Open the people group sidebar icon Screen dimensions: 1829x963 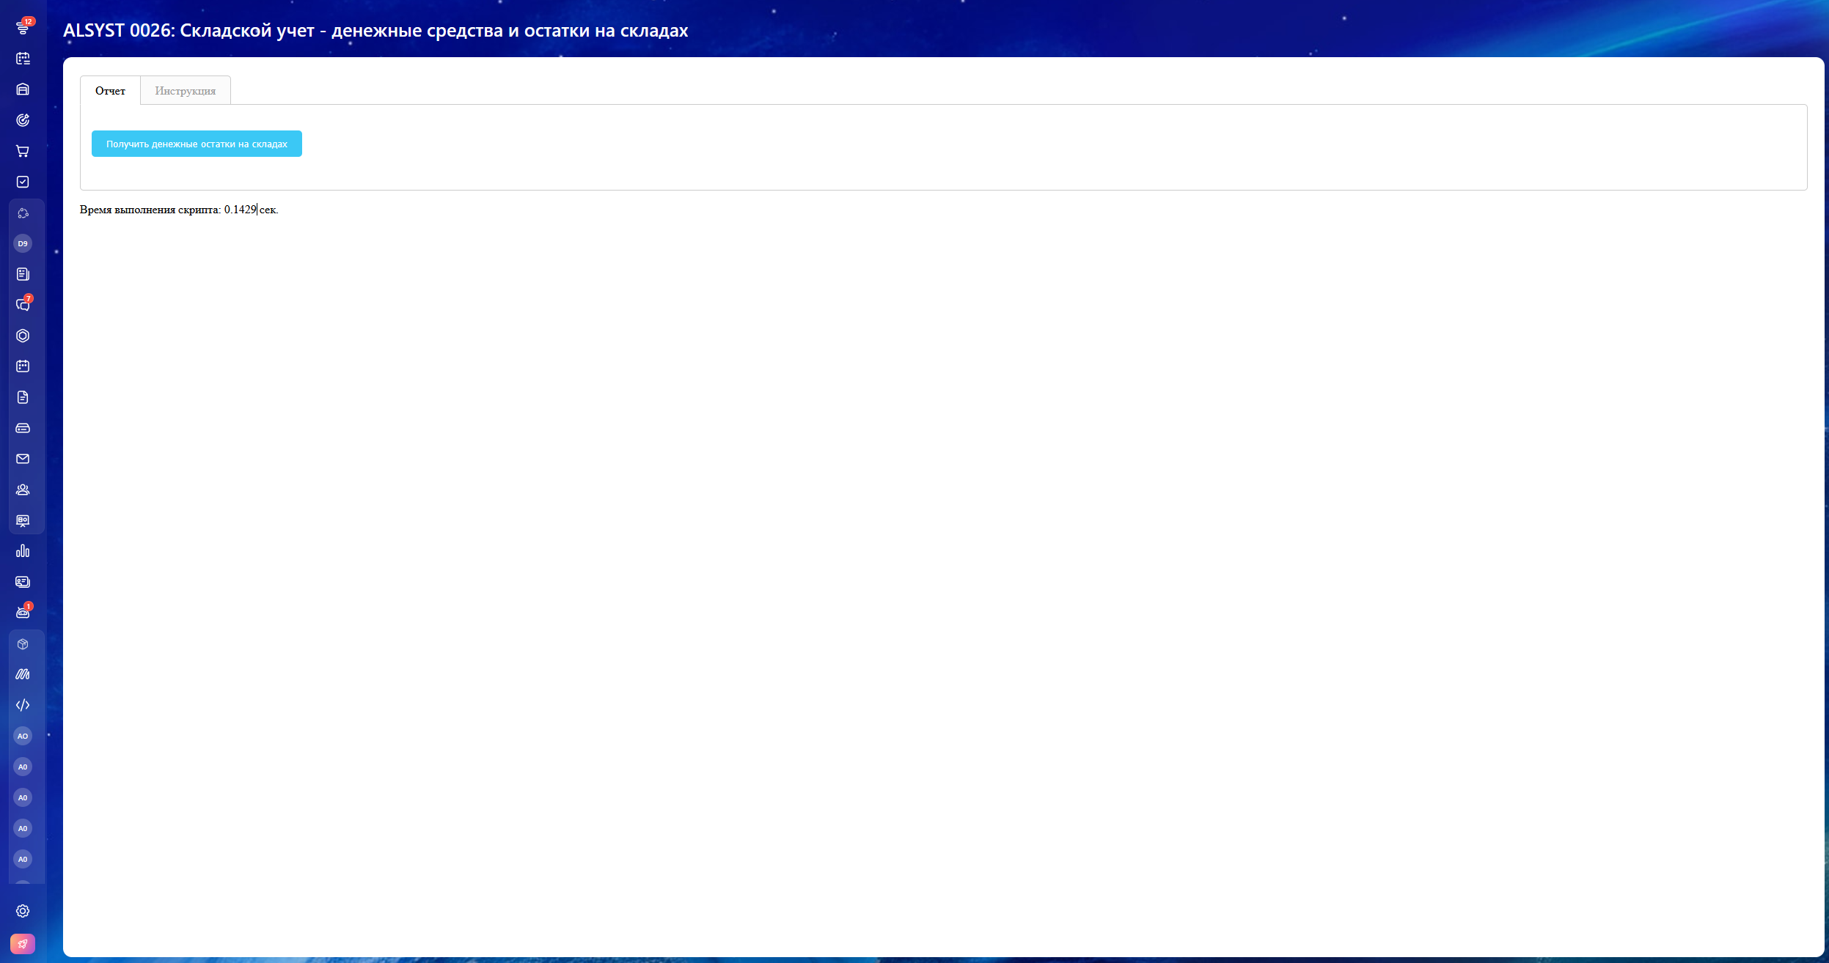click(x=23, y=490)
